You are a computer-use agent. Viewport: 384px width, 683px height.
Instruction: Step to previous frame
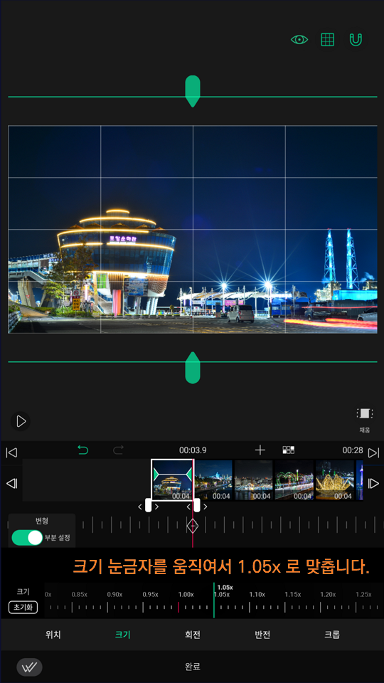(x=12, y=484)
